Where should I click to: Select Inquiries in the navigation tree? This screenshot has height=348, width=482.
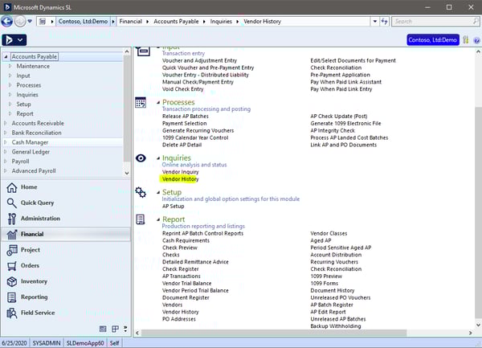pyautogui.click(x=27, y=95)
